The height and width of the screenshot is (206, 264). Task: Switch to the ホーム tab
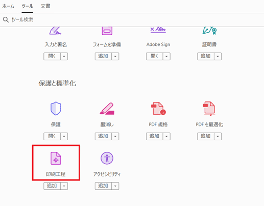tap(8, 6)
